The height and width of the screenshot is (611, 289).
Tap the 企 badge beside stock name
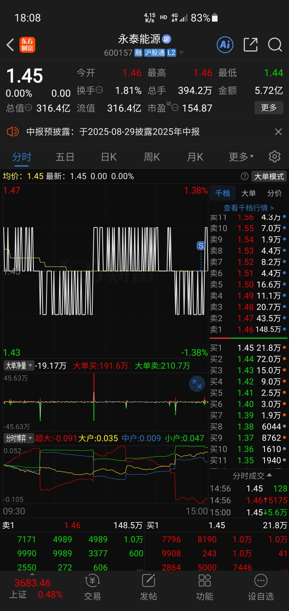pyautogui.click(x=167, y=39)
